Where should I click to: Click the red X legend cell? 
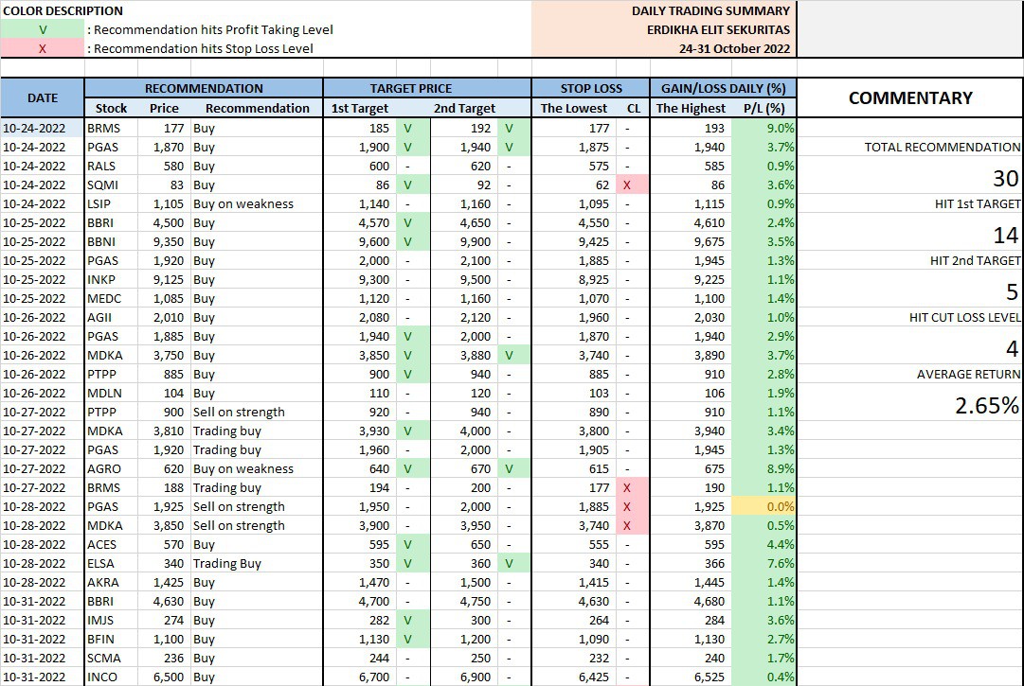tap(43, 48)
